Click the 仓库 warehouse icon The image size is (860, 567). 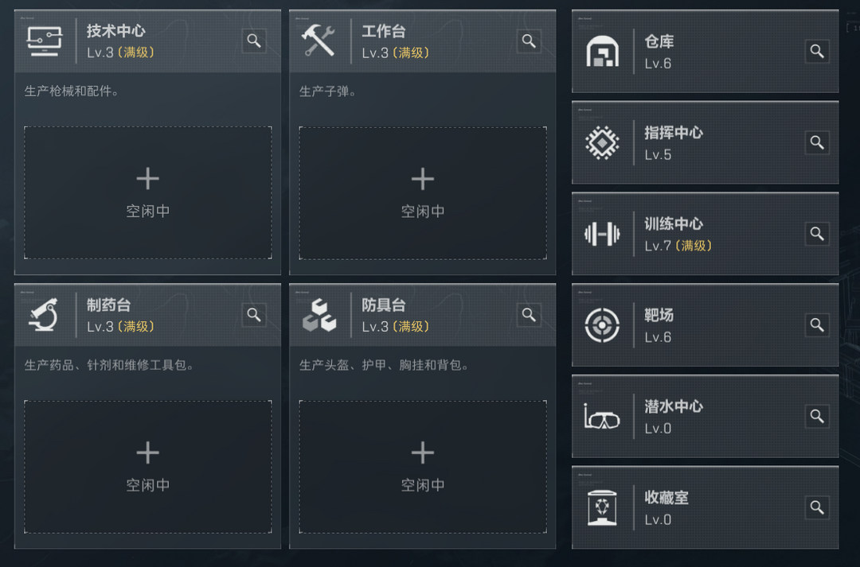click(x=602, y=52)
